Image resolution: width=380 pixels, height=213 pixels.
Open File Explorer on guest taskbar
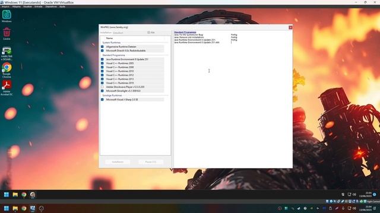(x=15, y=195)
